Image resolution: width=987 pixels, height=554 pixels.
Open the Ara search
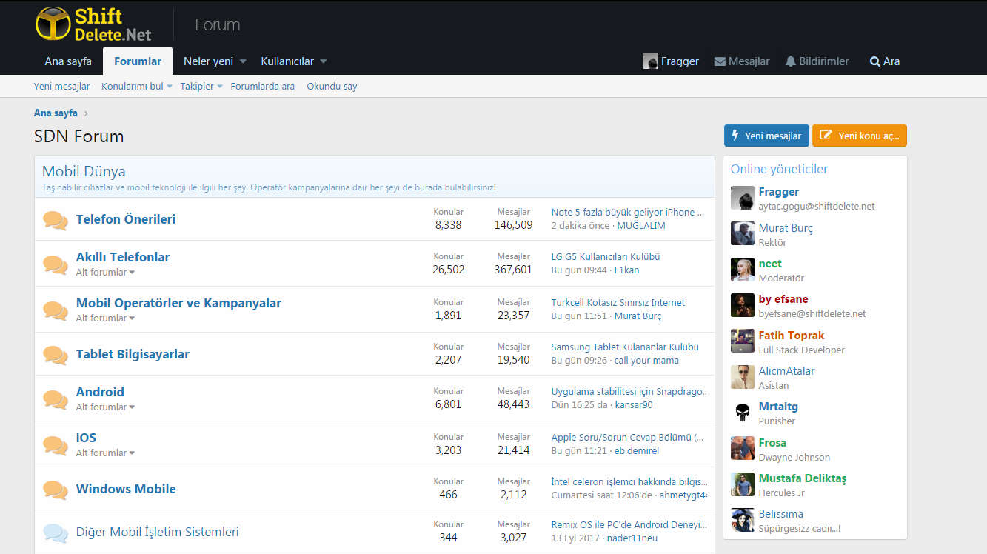(x=885, y=61)
